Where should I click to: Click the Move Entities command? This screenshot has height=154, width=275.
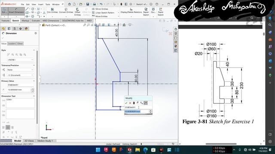[x=100, y=16]
